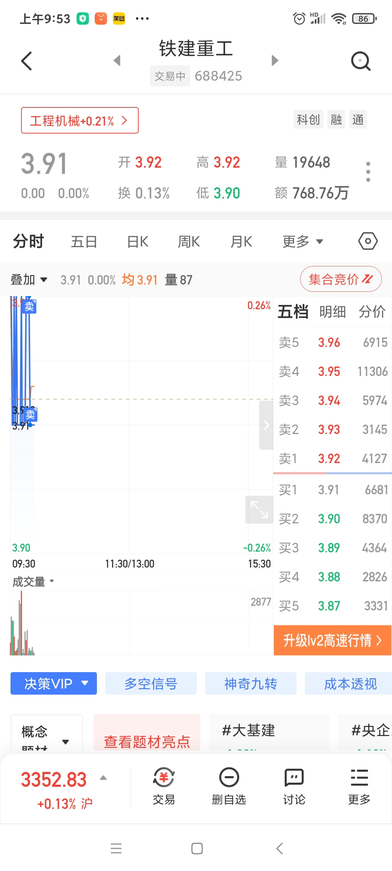Viewport: 392px width, 871px height.
Task: Tap the Meituan notification icon
Action: point(119,19)
